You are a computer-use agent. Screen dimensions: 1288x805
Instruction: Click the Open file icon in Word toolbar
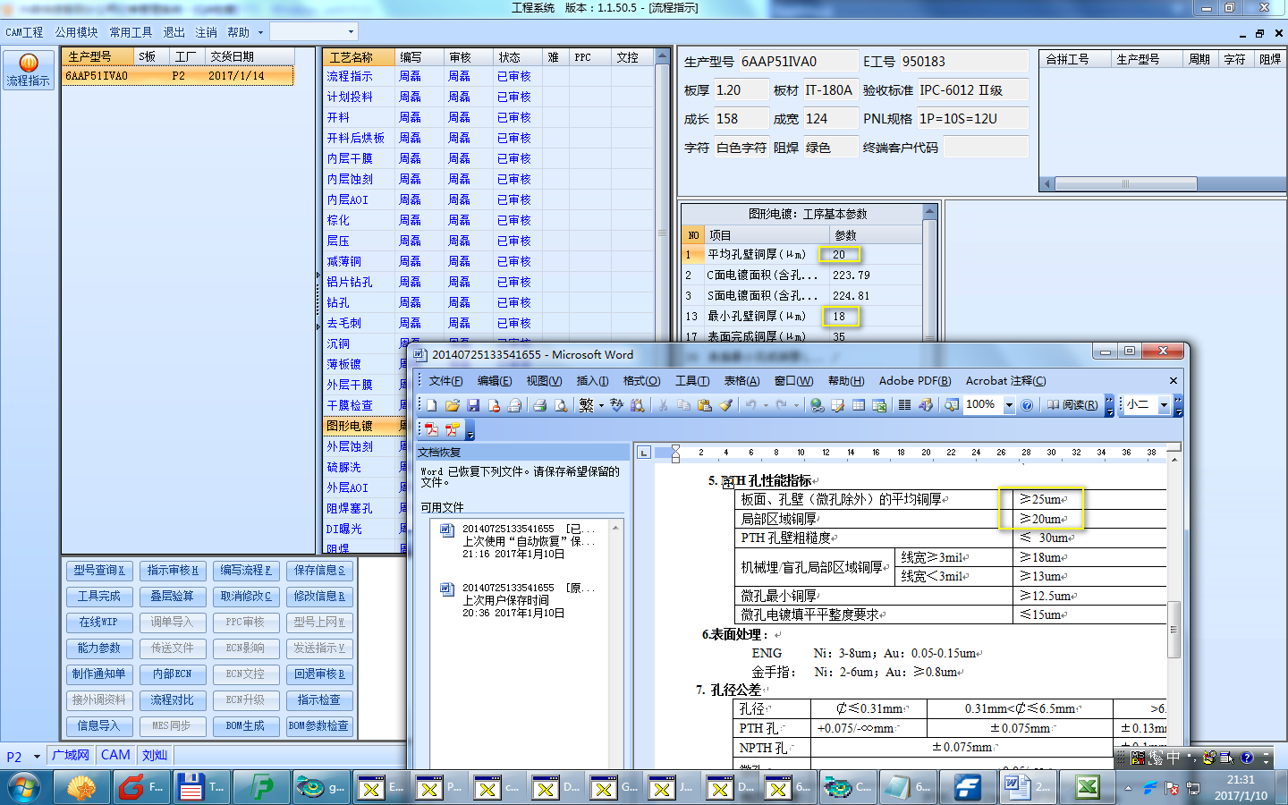click(453, 405)
